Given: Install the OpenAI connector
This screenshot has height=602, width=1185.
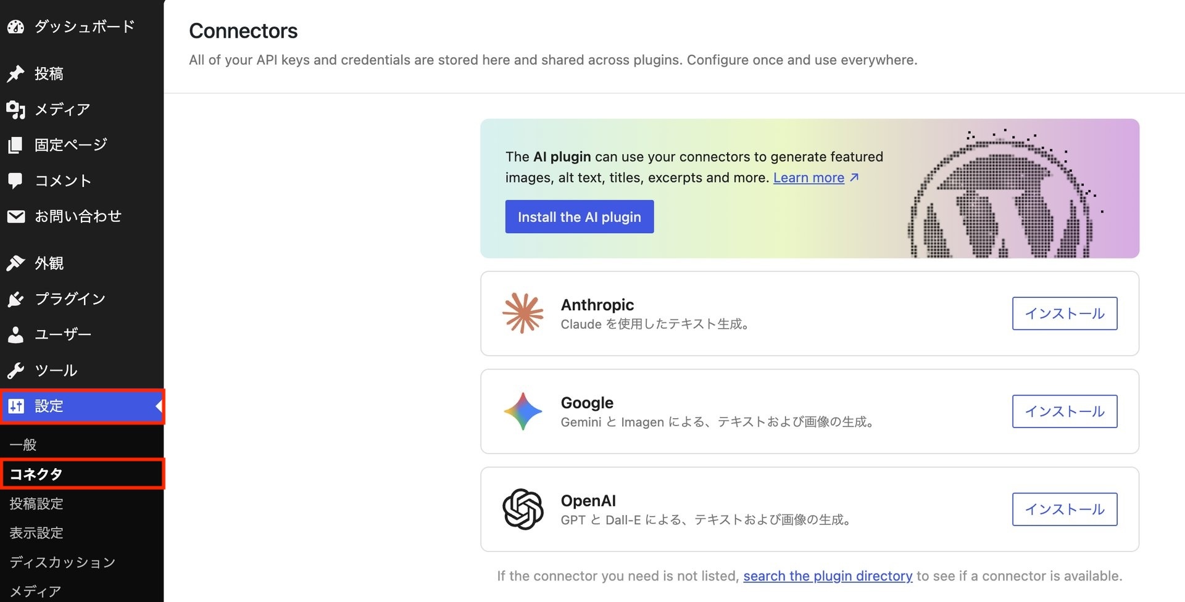Looking at the screenshot, I should (1064, 509).
